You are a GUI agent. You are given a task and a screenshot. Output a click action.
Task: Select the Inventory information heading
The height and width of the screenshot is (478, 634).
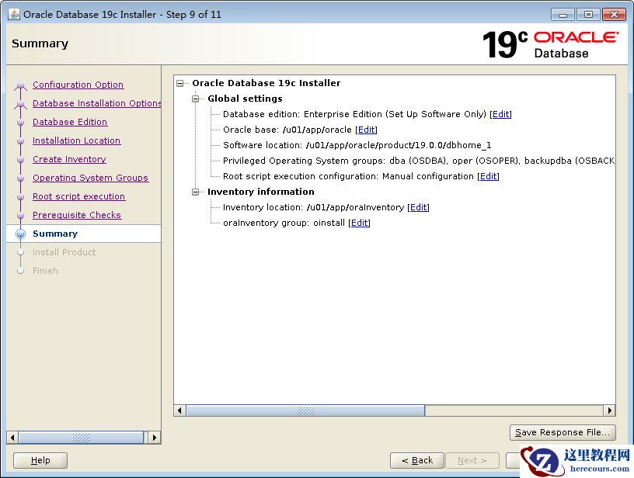[261, 192]
